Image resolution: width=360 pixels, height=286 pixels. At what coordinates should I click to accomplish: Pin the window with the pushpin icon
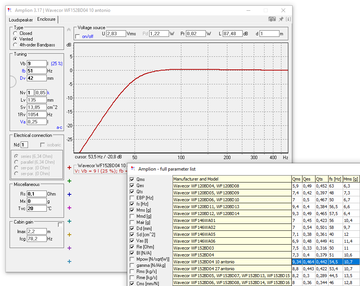pos(281,19)
